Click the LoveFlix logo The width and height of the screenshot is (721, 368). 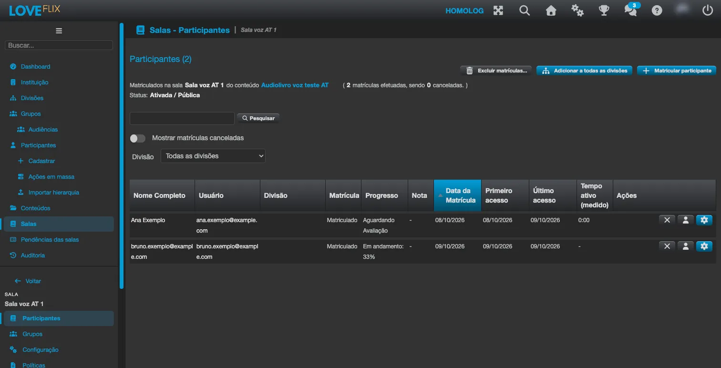[x=34, y=10]
